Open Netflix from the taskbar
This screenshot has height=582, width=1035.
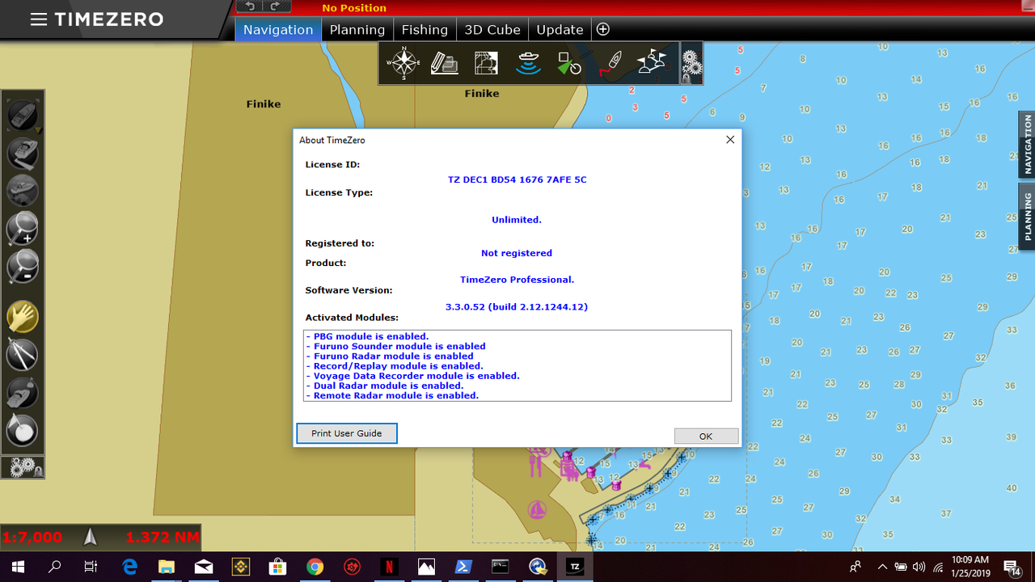coord(389,567)
